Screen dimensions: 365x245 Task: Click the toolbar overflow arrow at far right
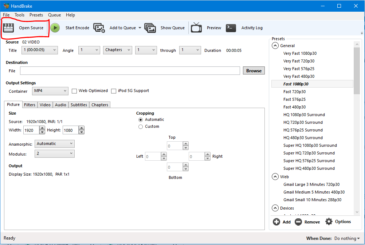[x=362, y=33]
